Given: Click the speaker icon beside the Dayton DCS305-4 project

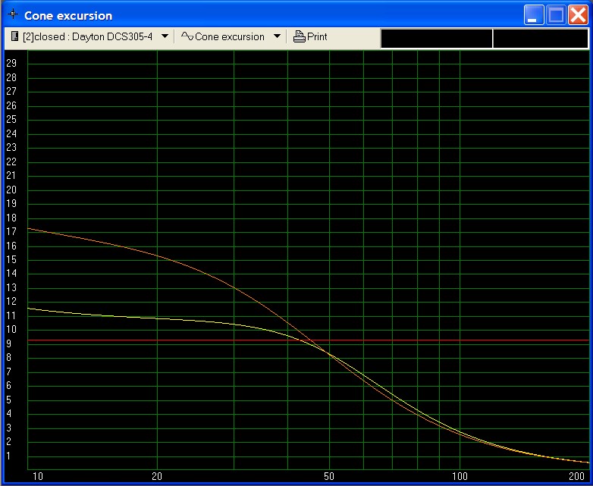Looking at the screenshot, I should pos(14,36).
